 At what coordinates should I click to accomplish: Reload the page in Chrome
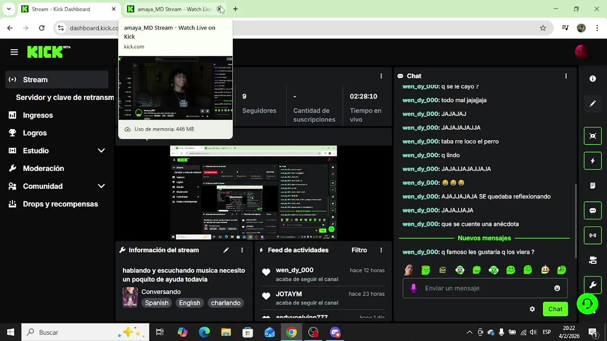point(42,28)
